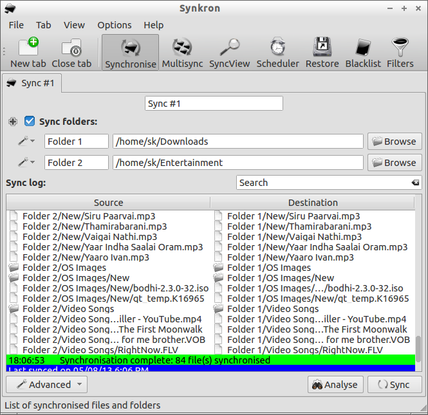
Task: Click the toolbar drag handle dots
Action: point(4,51)
